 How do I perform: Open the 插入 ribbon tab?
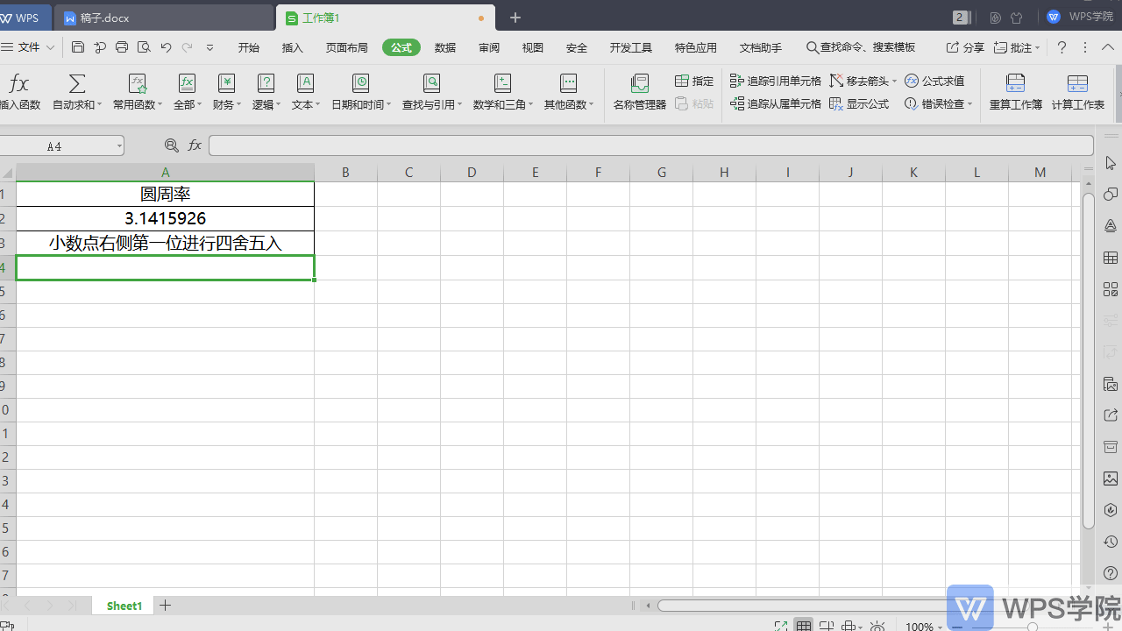click(x=292, y=47)
